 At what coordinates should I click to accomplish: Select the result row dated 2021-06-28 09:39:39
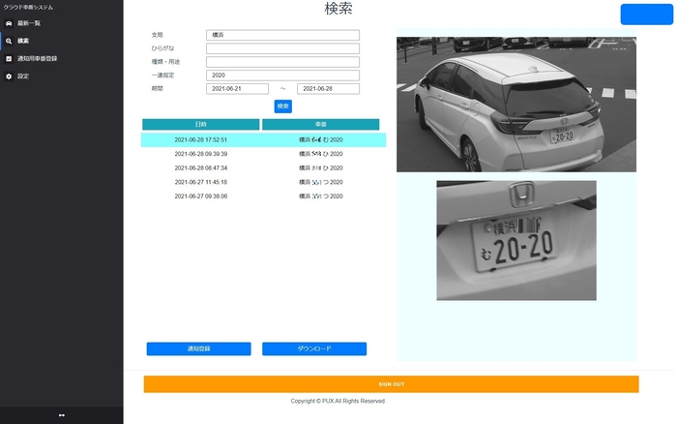(x=263, y=154)
